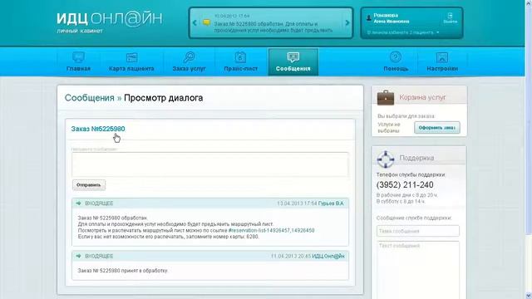
Task: Expand the patients in личном кабинете dropdown
Action: coord(403,32)
